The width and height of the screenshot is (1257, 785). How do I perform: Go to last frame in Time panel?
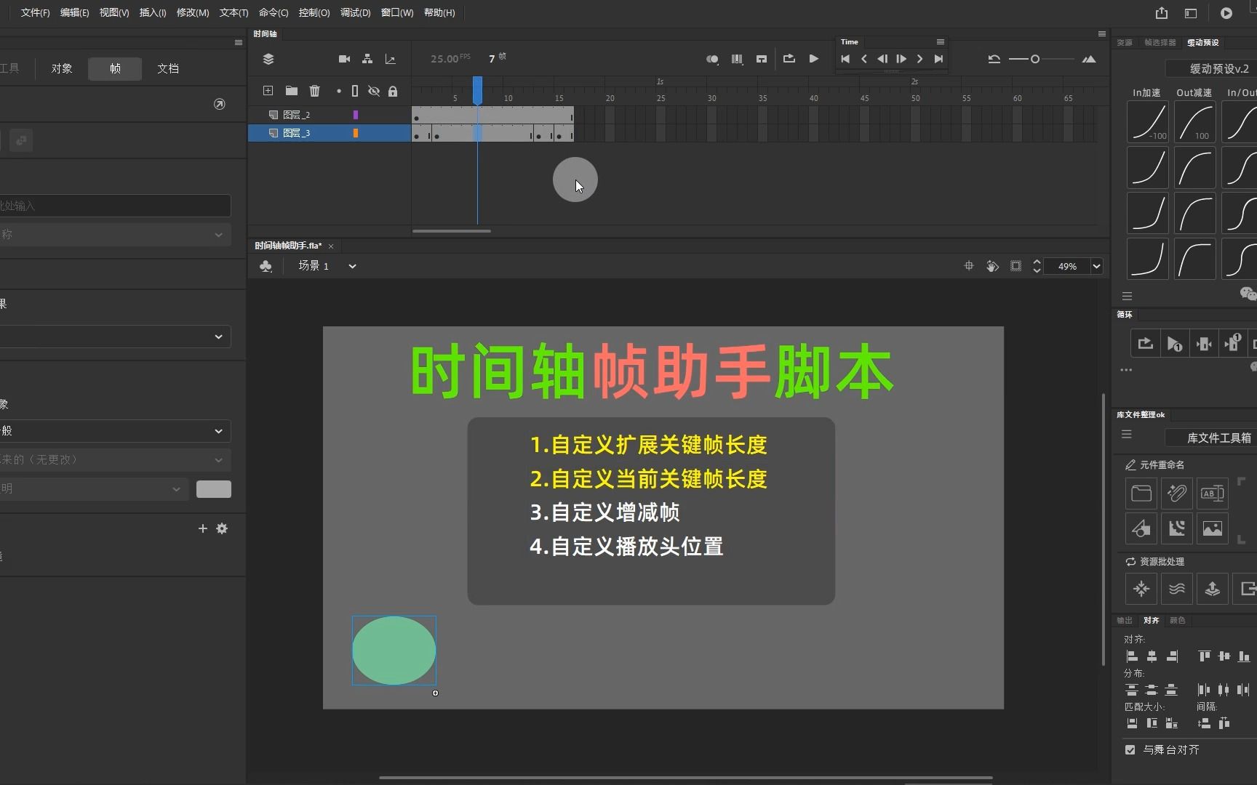coord(939,59)
